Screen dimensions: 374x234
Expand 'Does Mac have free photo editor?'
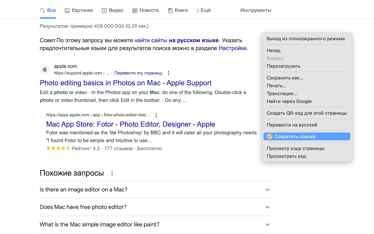(155, 207)
